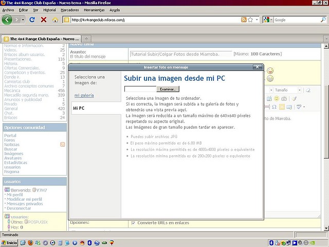Image resolution: width=329 pixels, height=247 pixels.
Task: Go back with the green back arrow
Action: (7, 20)
